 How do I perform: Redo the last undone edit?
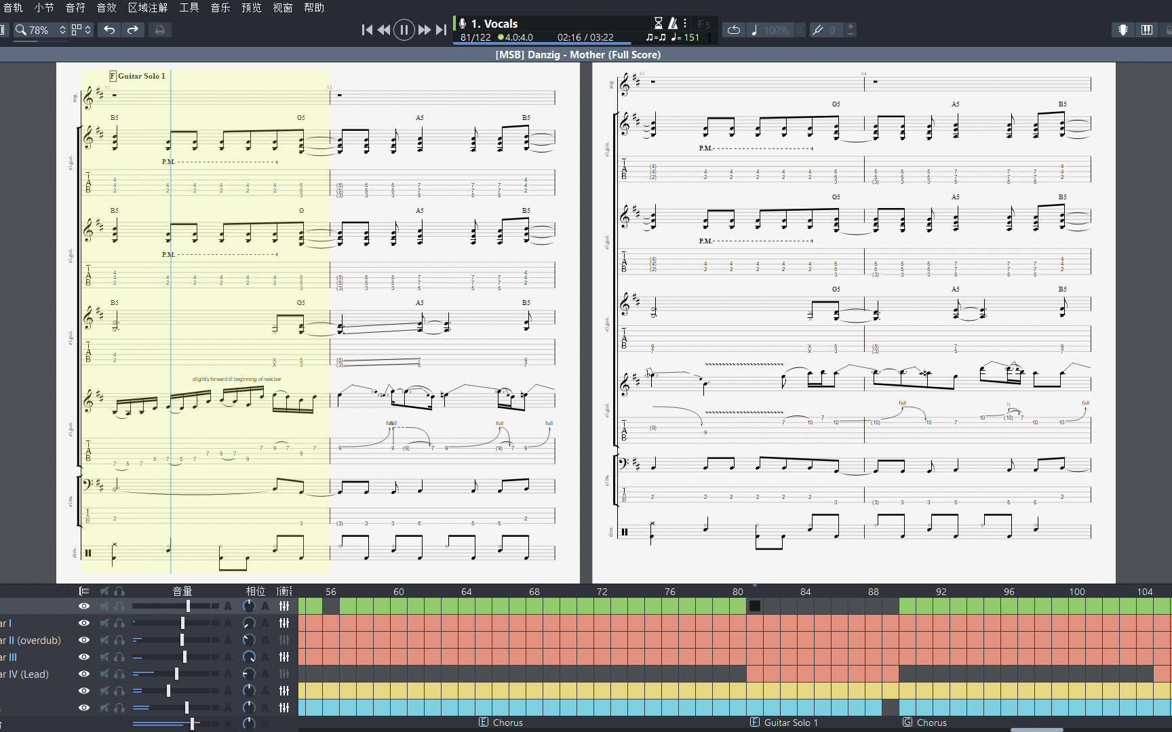coord(133,30)
